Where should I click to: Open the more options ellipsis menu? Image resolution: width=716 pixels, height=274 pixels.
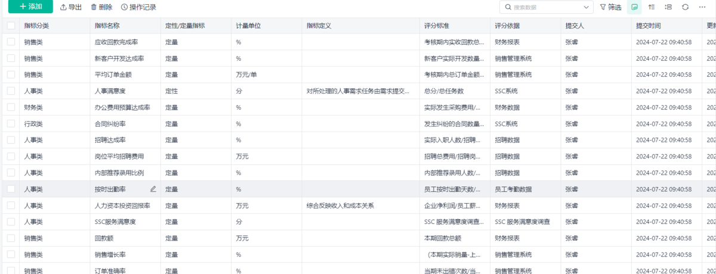point(702,7)
